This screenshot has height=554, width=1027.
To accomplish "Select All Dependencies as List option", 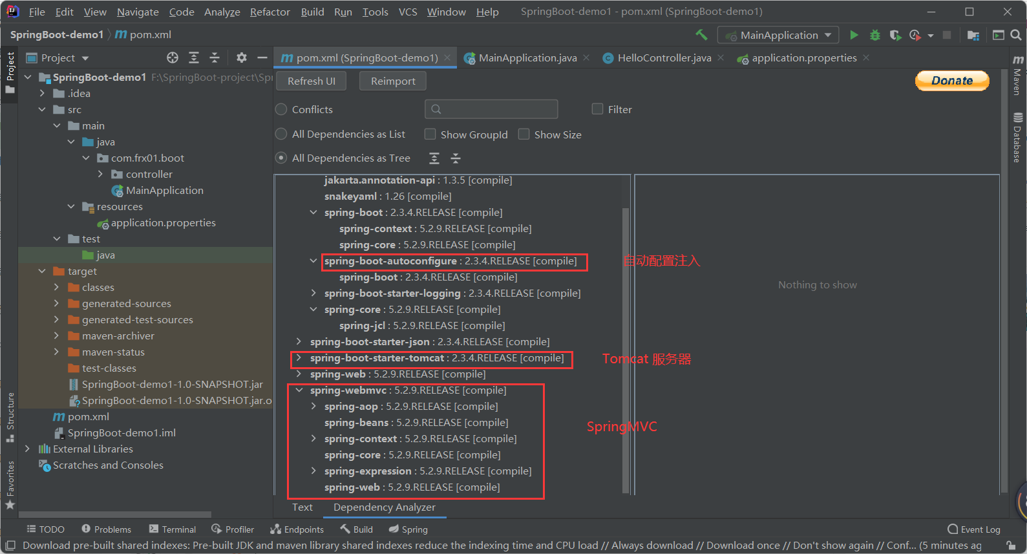I will (x=281, y=134).
